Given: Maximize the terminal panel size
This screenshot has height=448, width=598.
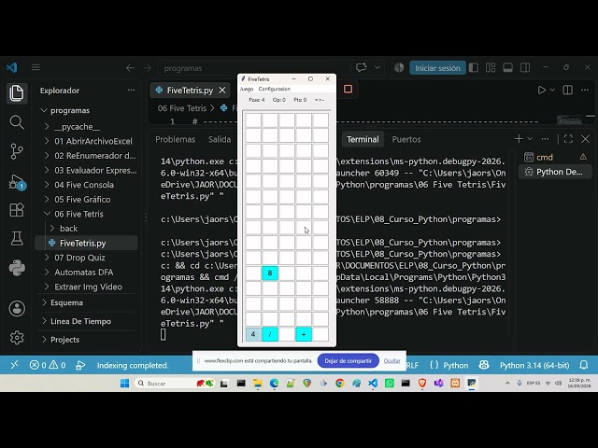Looking at the screenshot, I should (x=568, y=139).
